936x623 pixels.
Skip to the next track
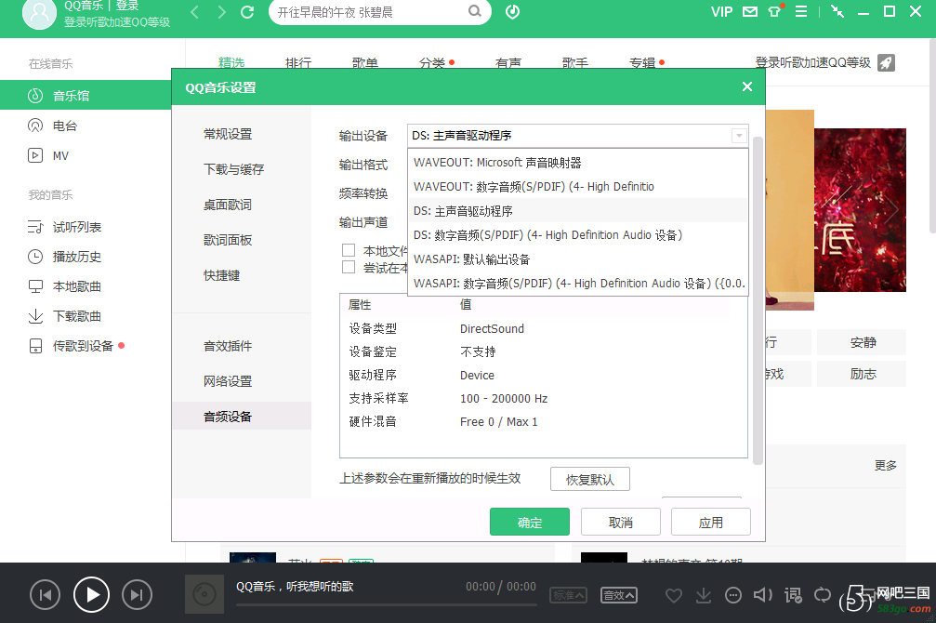pyautogui.click(x=137, y=595)
